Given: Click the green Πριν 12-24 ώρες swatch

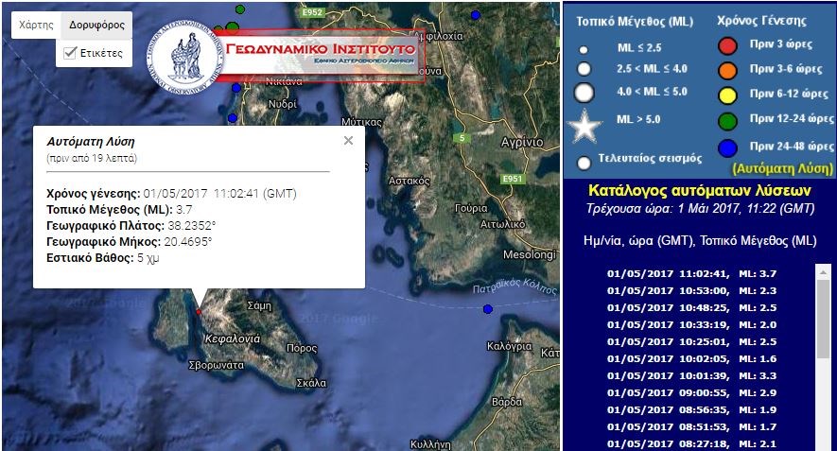Looking at the screenshot, I should [727, 120].
